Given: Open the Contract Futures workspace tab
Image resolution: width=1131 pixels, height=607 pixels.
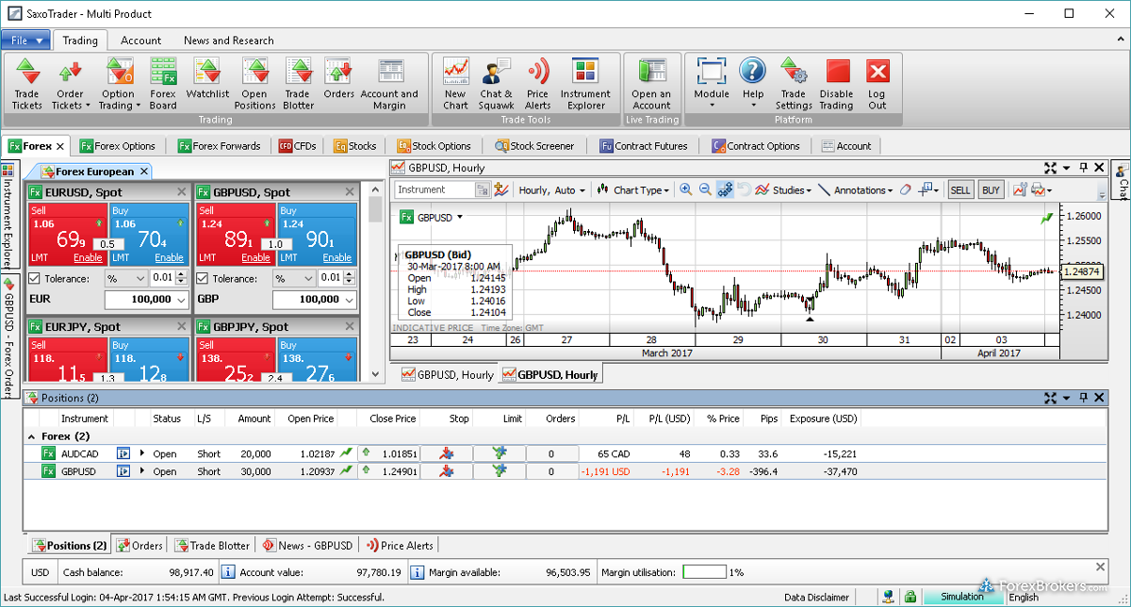Looking at the screenshot, I should coord(643,146).
